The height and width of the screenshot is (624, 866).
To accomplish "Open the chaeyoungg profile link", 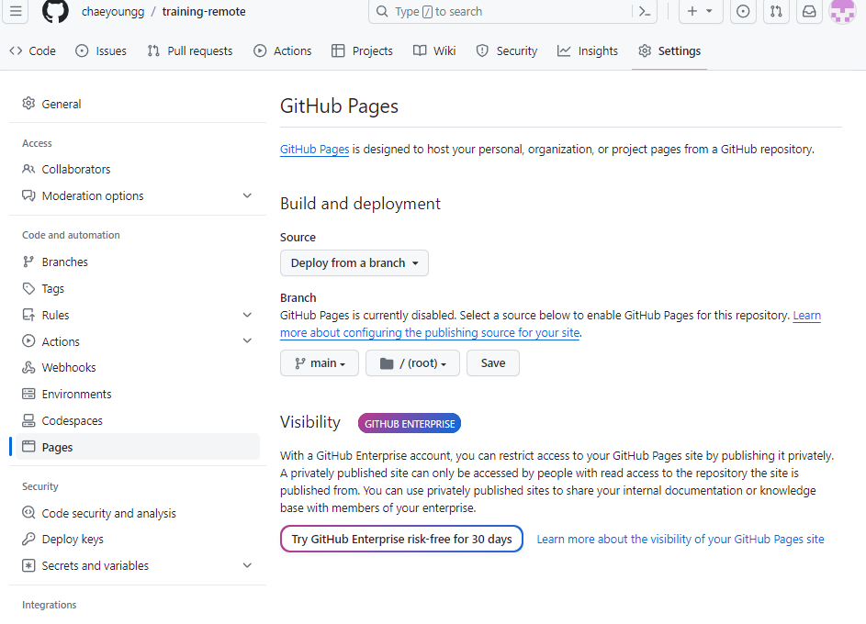I will pos(113,12).
